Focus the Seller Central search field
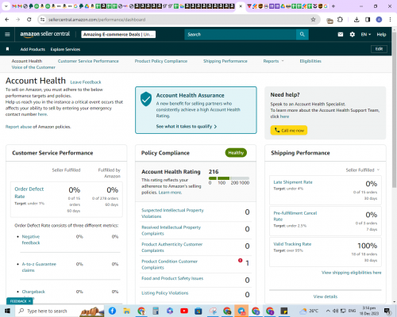 tap(240, 34)
